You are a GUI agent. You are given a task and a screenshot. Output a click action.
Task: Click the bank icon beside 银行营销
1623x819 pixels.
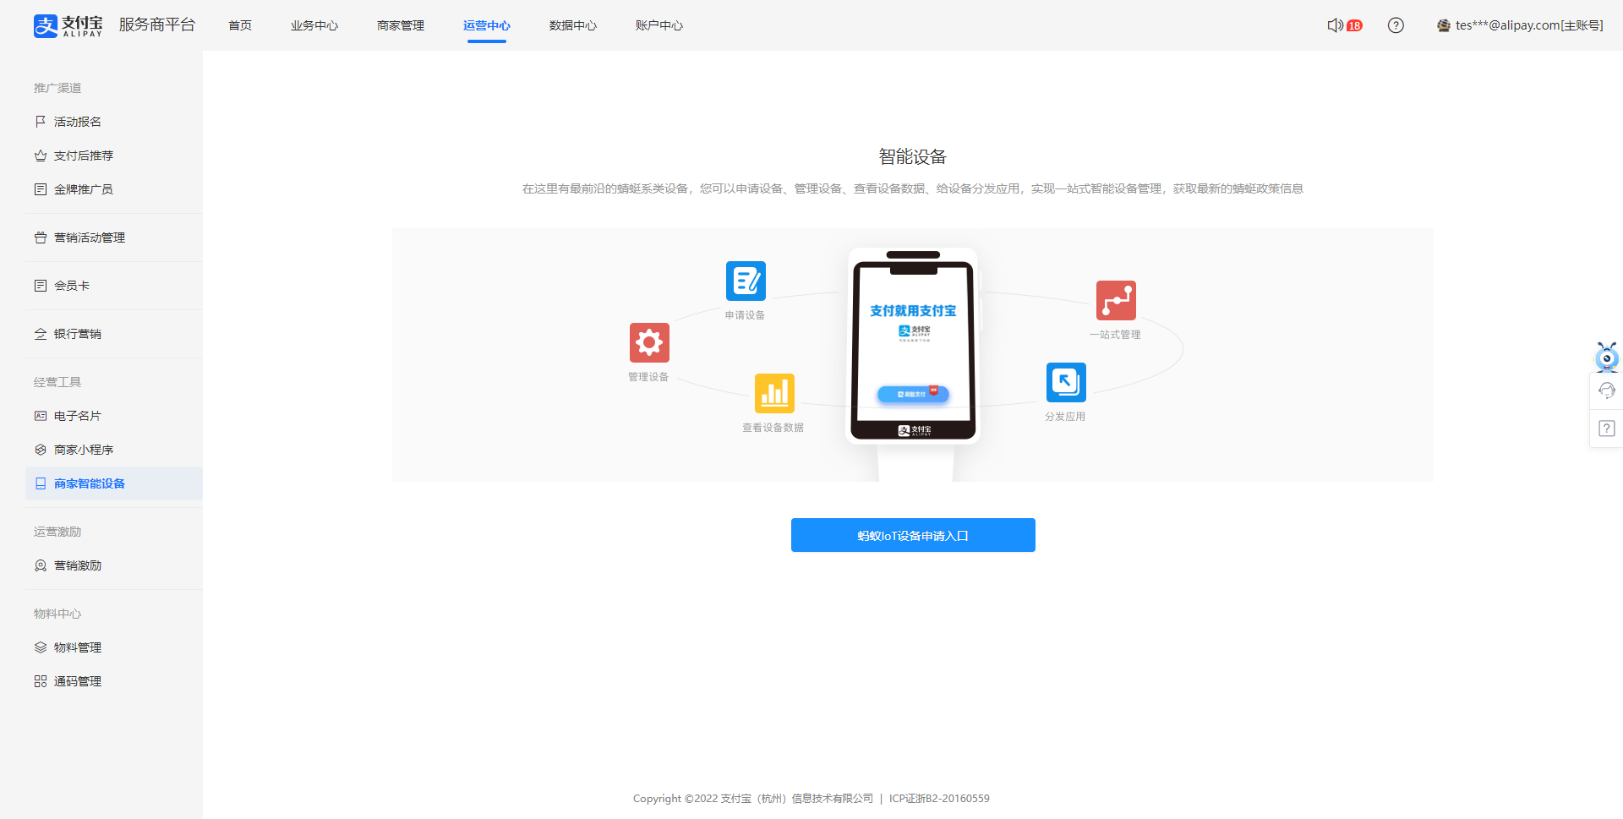pos(41,334)
